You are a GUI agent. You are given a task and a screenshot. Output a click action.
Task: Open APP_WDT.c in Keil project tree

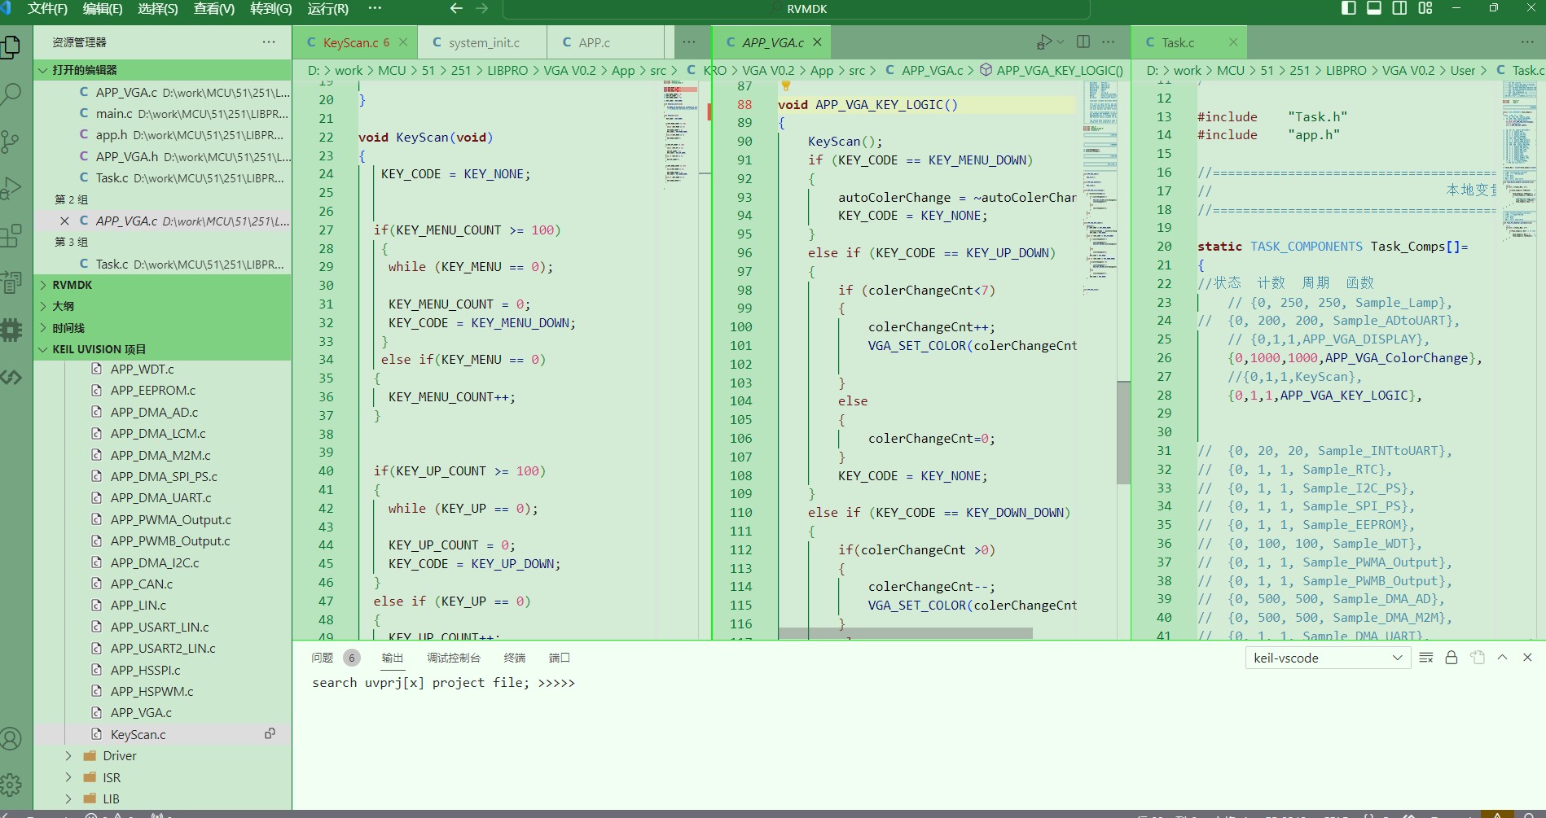143,369
